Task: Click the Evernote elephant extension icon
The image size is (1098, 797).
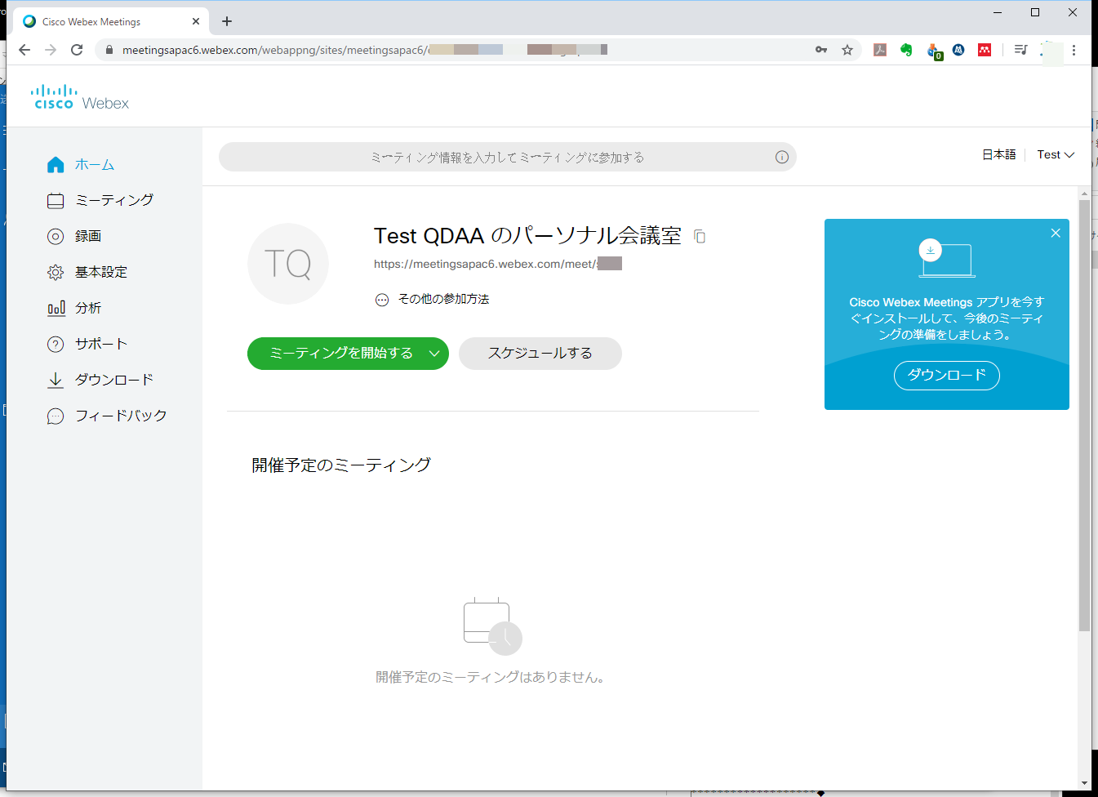Action: [x=906, y=50]
